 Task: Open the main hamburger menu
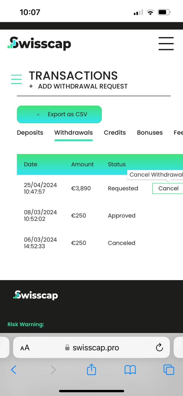tap(166, 43)
